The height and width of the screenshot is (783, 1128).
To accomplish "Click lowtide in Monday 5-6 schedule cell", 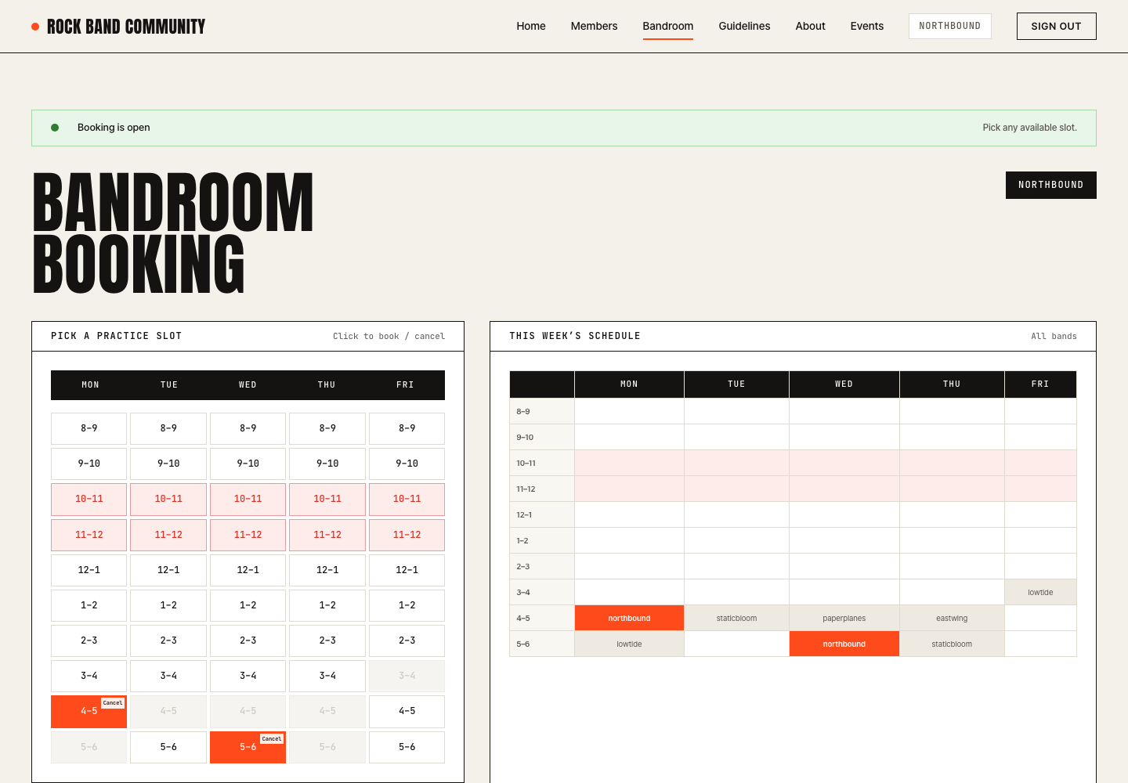I will [x=630, y=644].
